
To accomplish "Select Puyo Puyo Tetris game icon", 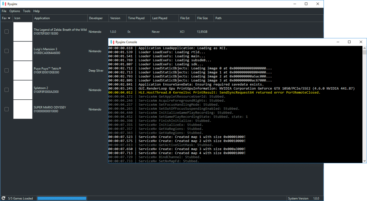I will coord(23,71).
